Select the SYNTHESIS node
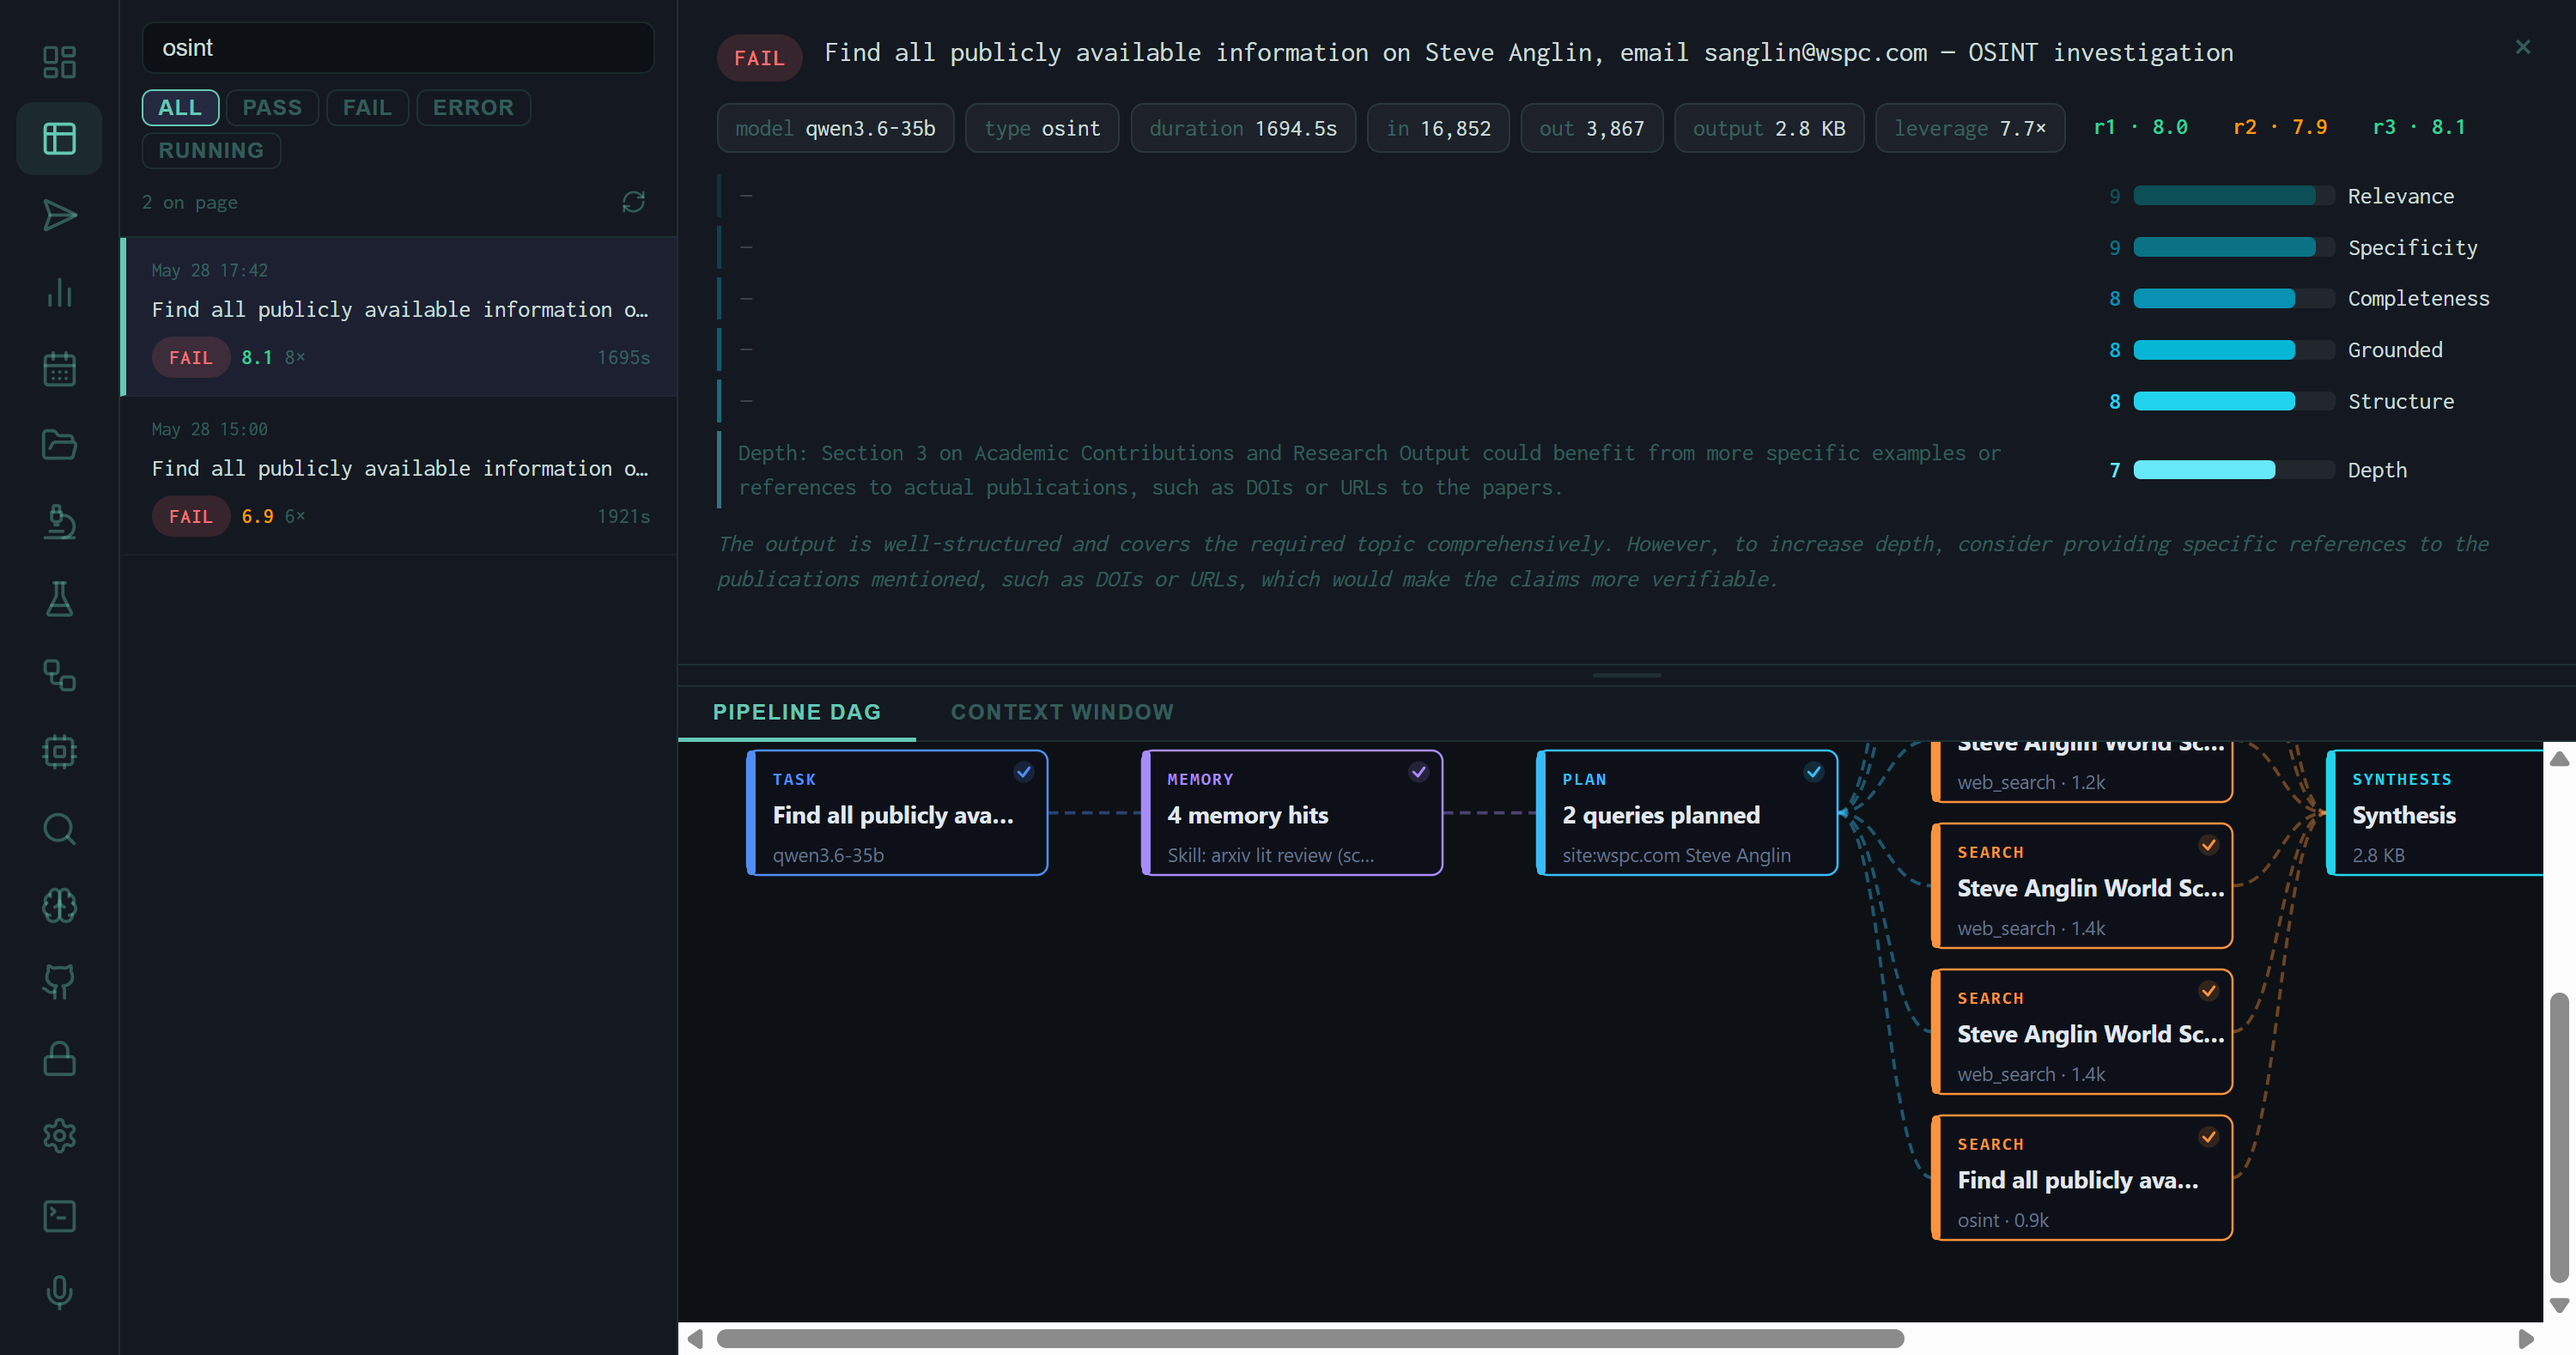This screenshot has width=2576, height=1355. pyautogui.click(x=2436, y=813)
